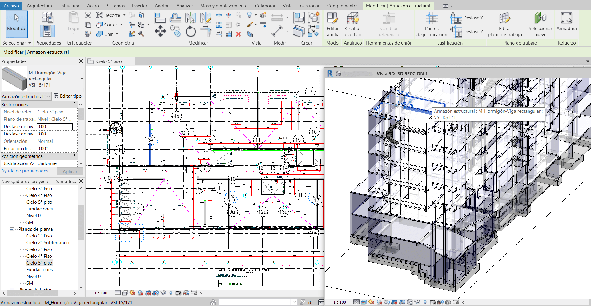Image resolution: width=591 pixels, height=306 pixels.
Task: Collapse the Restricciones section
Action: coord(74,104)
